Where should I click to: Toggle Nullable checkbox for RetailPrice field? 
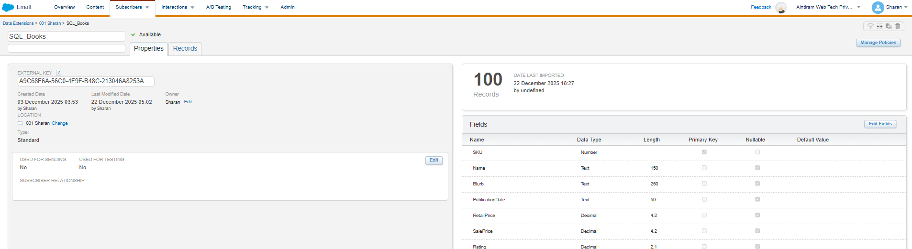click(757, 215)
